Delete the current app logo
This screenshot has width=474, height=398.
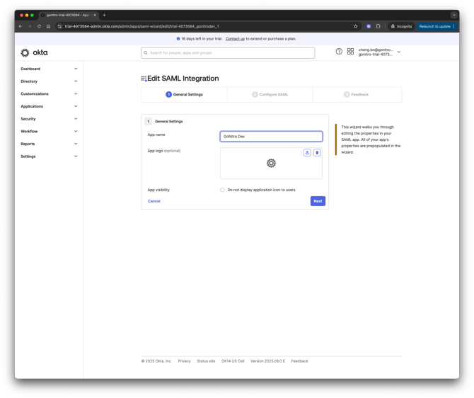[x=317, y=153]
